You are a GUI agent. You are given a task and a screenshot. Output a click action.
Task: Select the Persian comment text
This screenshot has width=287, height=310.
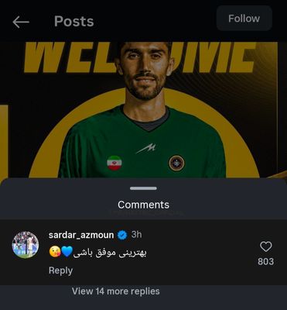tap(110, 253)
